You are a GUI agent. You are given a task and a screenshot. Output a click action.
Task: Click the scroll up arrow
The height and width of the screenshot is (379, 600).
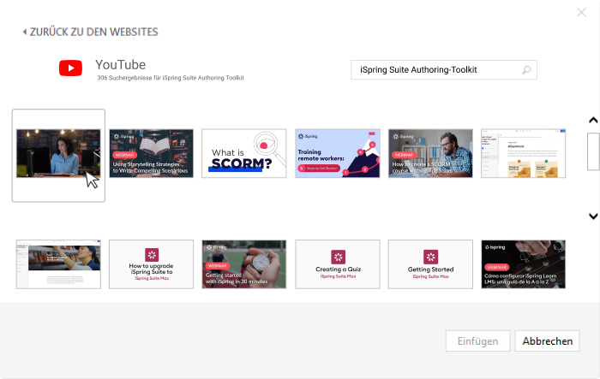[x=593, y=121]
